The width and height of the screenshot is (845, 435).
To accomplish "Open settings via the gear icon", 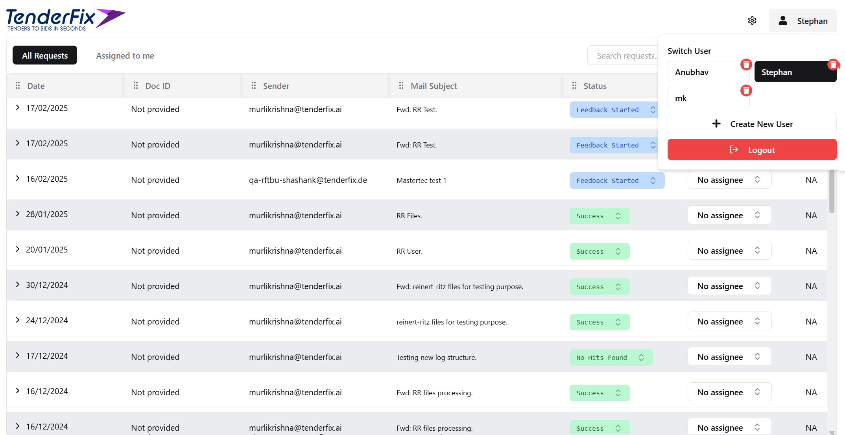I will pos(752,20).
